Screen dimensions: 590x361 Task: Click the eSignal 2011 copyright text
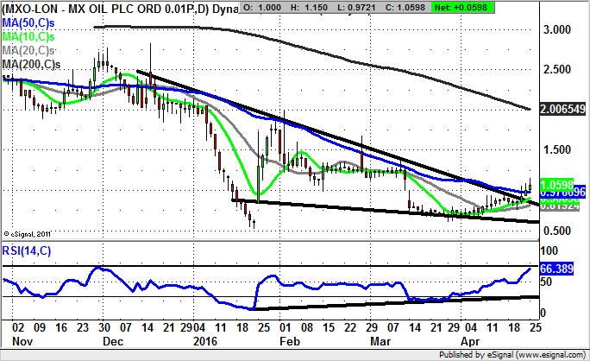[29, 233]
